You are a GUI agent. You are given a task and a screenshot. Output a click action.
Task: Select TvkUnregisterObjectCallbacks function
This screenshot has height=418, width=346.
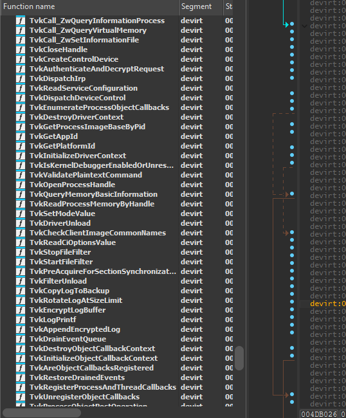84,397
